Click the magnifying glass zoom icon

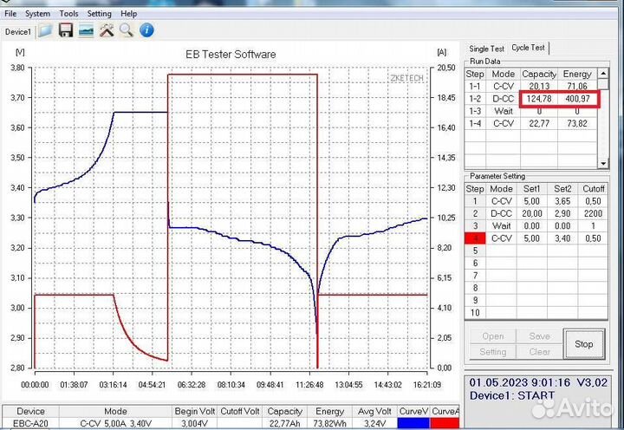[127, 31]
